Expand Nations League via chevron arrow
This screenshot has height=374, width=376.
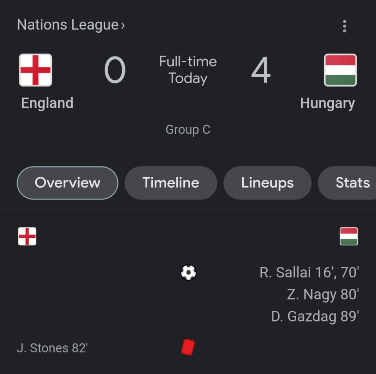click(x=123, y=25)
